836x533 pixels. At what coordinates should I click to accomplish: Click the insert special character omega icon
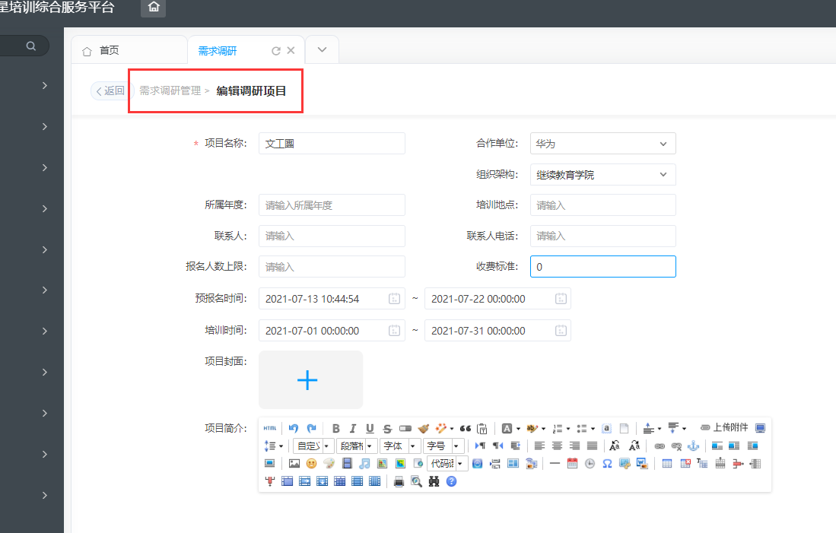click(x=607, y=464)
